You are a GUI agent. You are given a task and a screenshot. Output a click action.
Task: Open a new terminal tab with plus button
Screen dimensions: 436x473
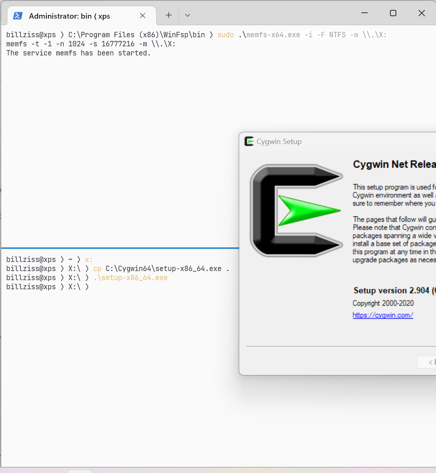(x=169, y=15)
